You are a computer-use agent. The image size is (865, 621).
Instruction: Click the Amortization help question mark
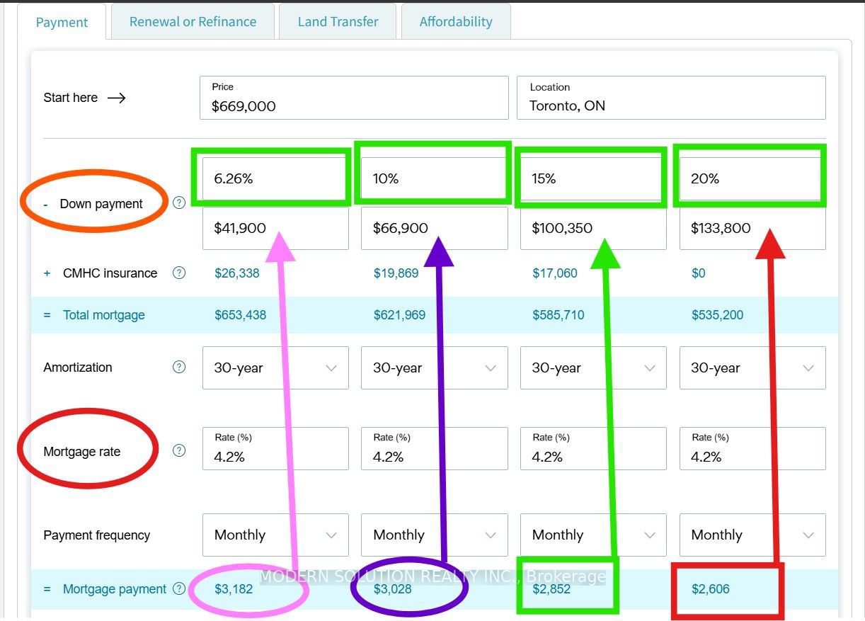pyautogui.click(x=179, y=367)
